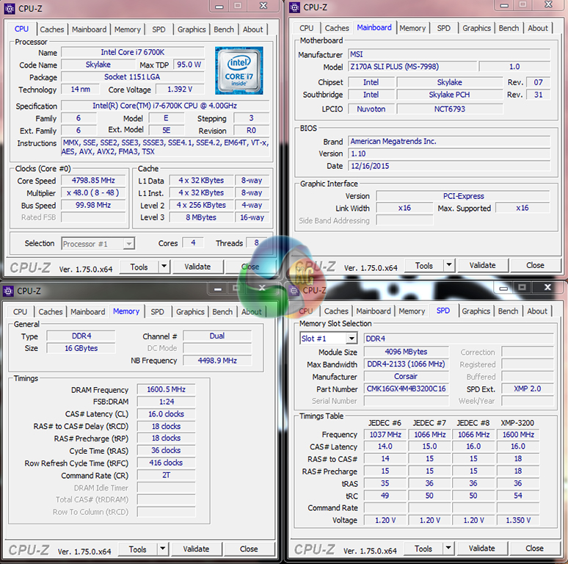The image size is (568, 564).
Task: Choose About tab in SPD window
Action: coord(537,311)
